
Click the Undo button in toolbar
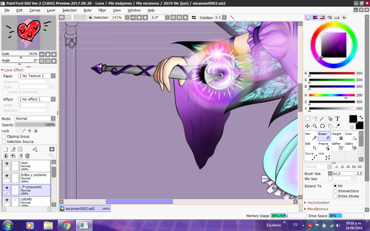coord(62,18)
